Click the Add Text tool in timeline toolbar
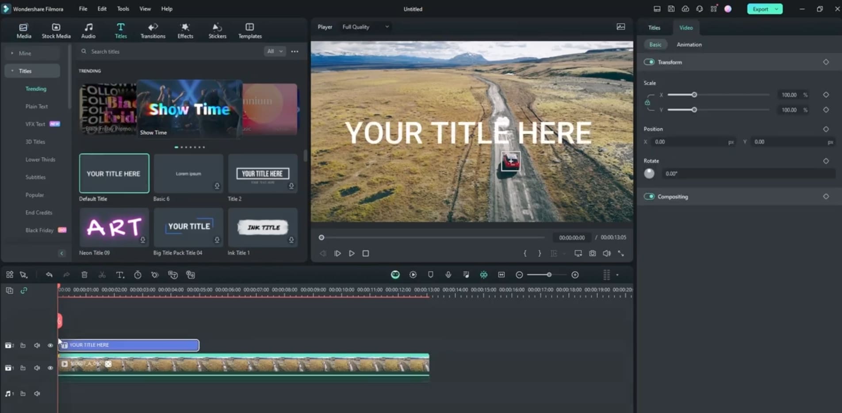The height and width of the screenshot is (413, 842). [x=120, y=275]
